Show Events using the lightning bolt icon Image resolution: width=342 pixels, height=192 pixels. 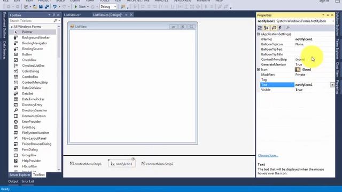coord(280,28)
